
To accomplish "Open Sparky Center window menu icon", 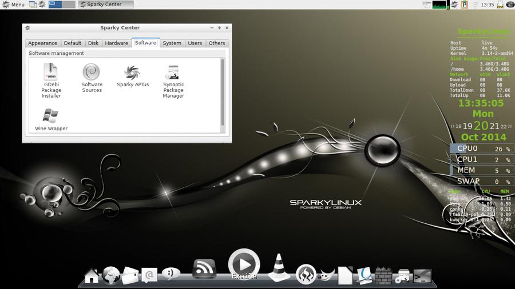I will (x=27, y=28).
